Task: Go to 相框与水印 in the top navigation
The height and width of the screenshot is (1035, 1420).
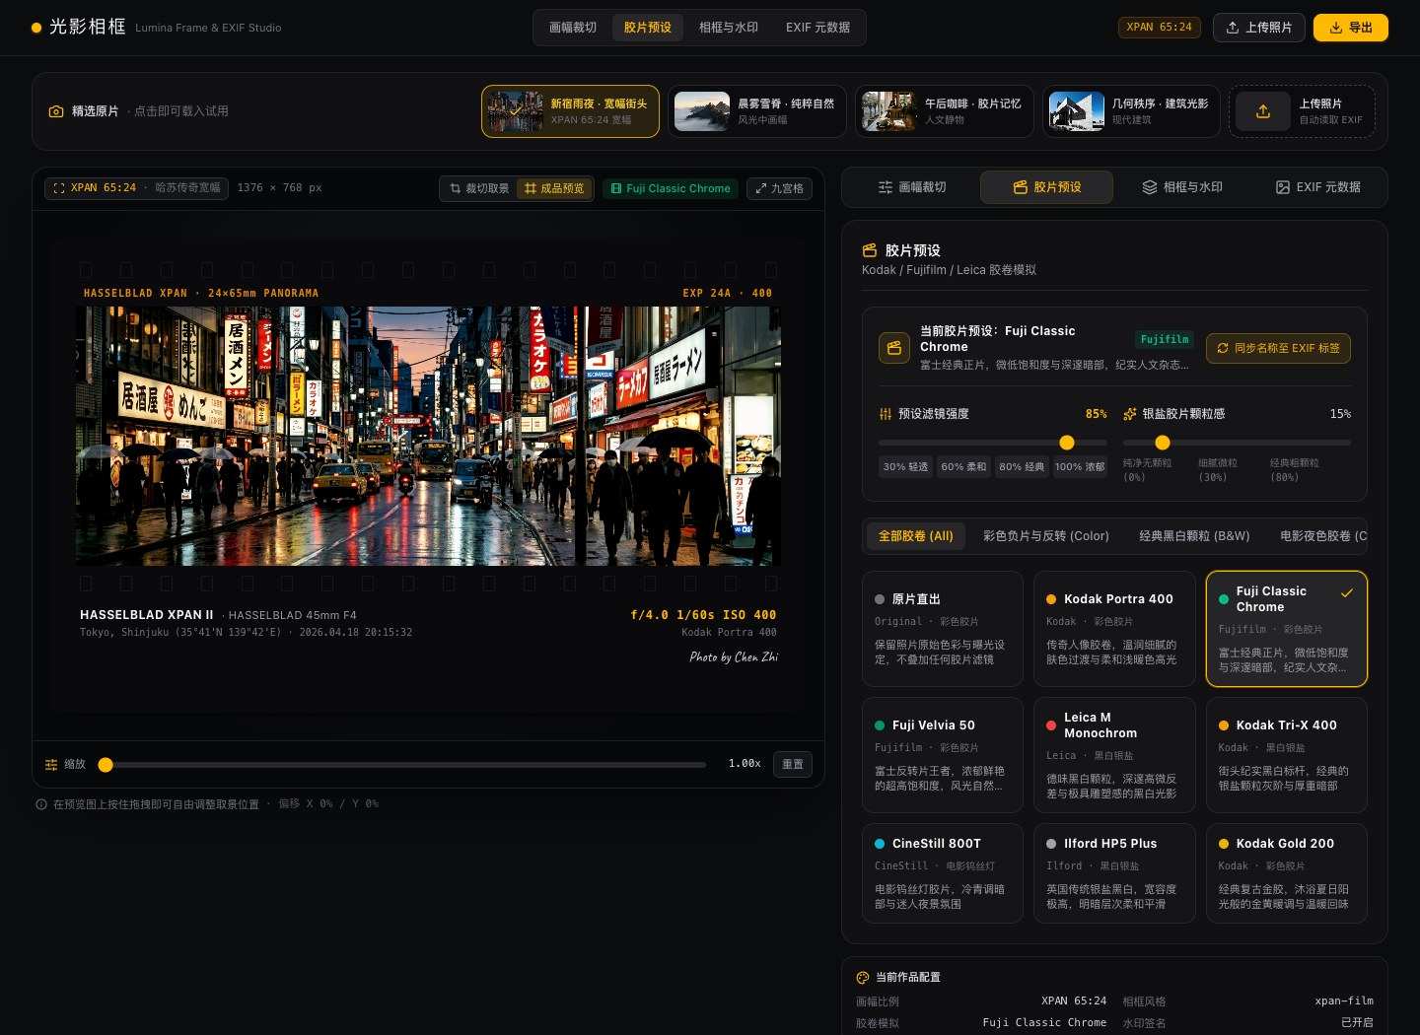Action: [x=729, y=28]
